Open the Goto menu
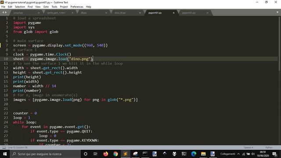Screen dimensions: 281x158 coord(46,7)
